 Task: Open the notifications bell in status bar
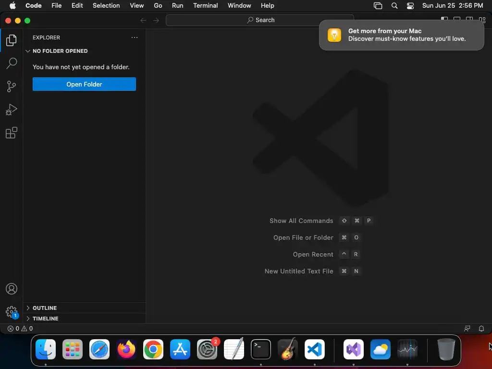pos(481,329)
